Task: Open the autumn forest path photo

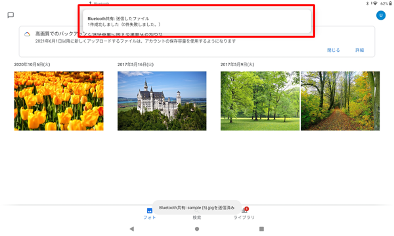Action: [x=340, y=101]
